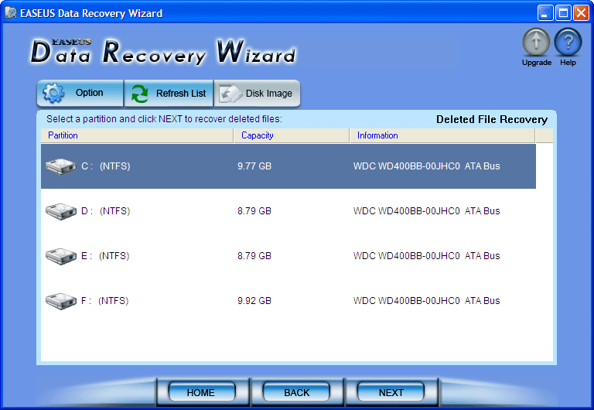Click WDC WD400BB info for E: drive
Viewport: 594px width, 410px height.
pyautogui.click(x=427, y=256)
